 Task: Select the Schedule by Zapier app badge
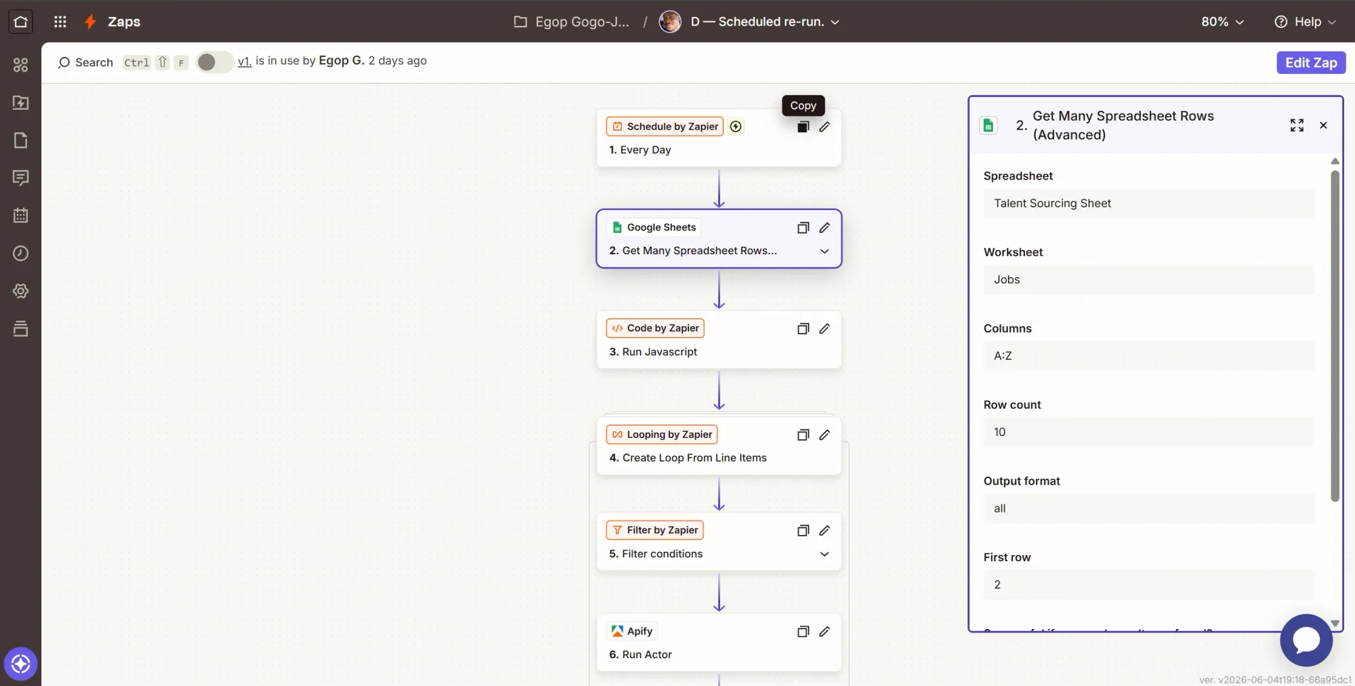point(665,127)
